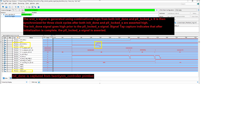Click Instance Manager's Run Analysis icon
The width and height of the screenshot is (235, 116).
[x=13, y=10]
